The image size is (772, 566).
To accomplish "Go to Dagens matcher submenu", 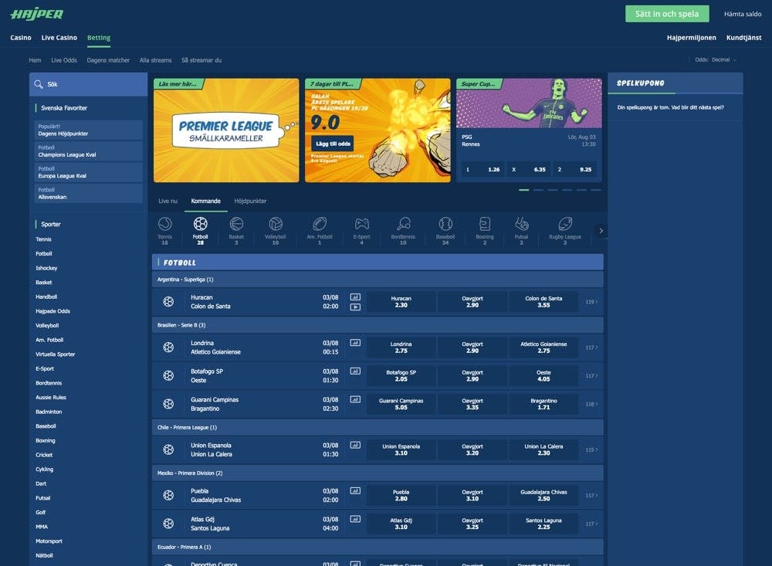I will [x=108, y=60].
